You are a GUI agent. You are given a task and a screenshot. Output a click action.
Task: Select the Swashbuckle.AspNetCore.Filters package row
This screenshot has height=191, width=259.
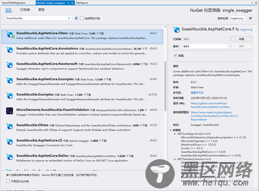(82, 37)
